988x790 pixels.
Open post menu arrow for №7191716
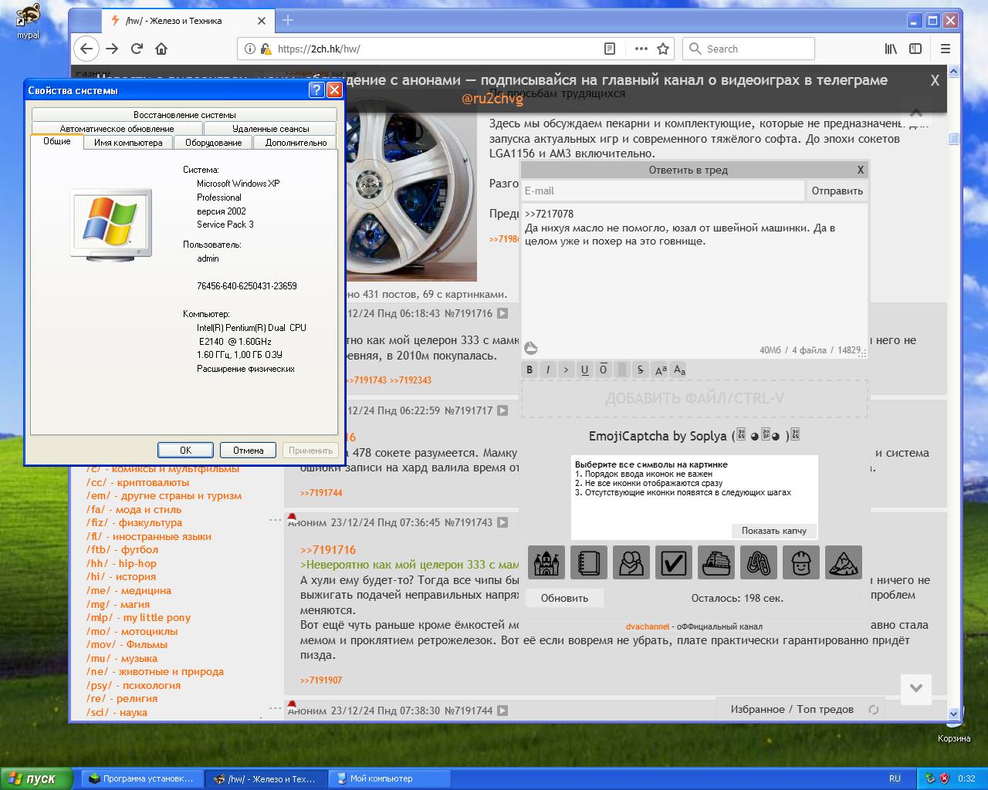(x=502, y=314)
